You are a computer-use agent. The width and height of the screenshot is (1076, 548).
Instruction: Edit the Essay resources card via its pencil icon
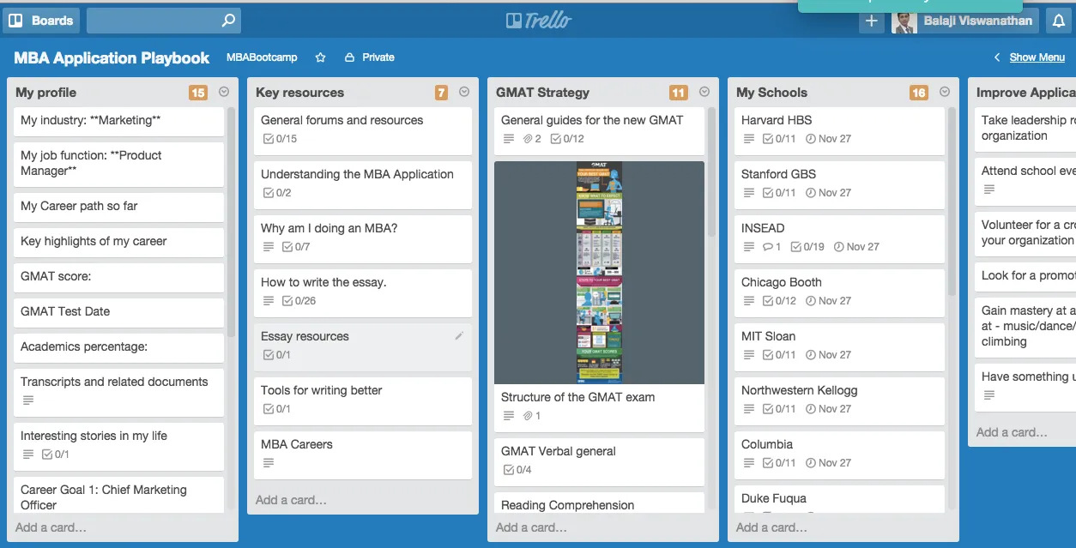click(460, 335)
